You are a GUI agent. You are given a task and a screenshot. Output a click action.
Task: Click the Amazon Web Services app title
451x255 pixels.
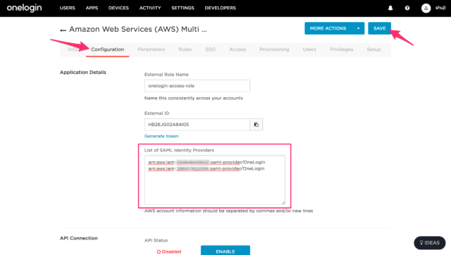138,30
